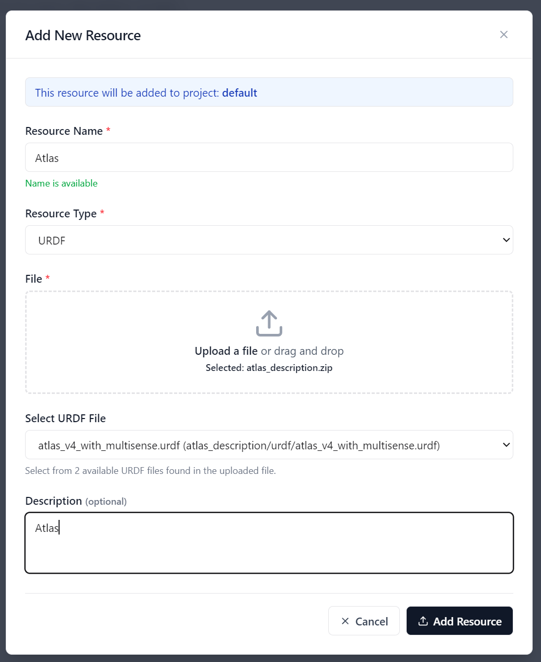541x662 pixels.
Task: Click the bold default project name
Action: tap(240, 92)
